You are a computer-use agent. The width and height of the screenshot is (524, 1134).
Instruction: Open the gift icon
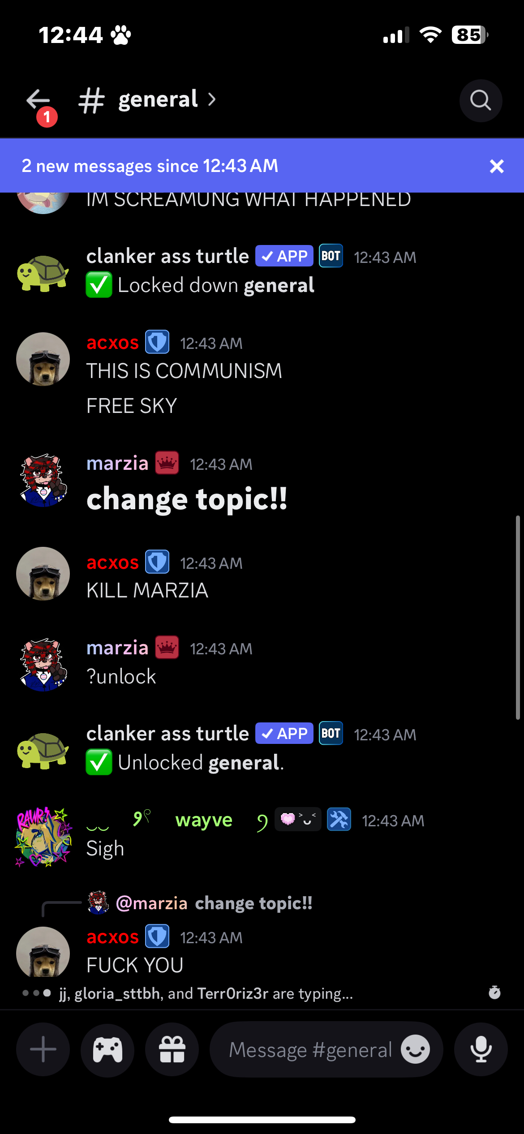(x=172, y=1049)
